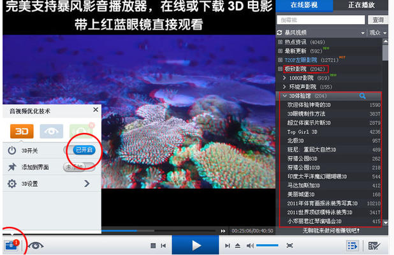Click the search input field

[321, 20]
